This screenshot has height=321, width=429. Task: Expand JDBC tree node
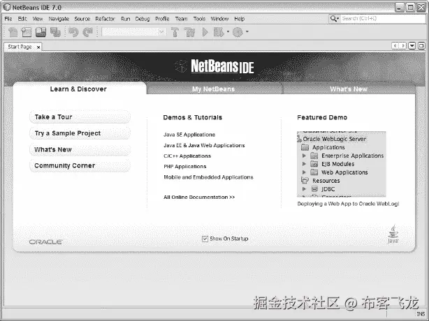304,189
